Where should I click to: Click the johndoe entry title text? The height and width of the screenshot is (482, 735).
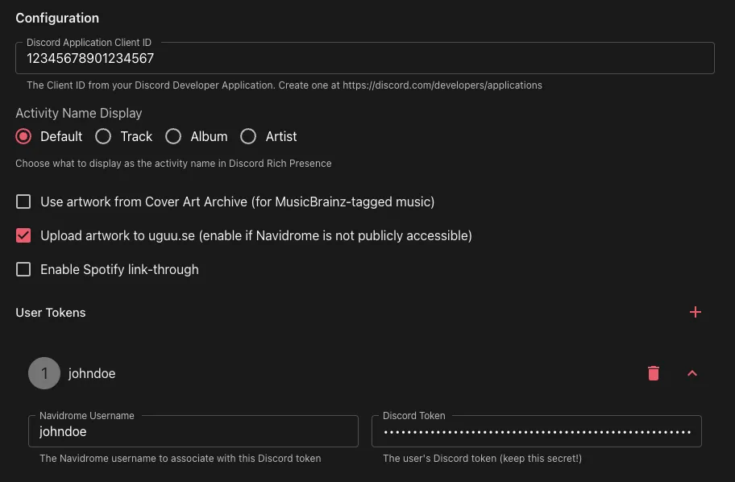tap(92, 373)
